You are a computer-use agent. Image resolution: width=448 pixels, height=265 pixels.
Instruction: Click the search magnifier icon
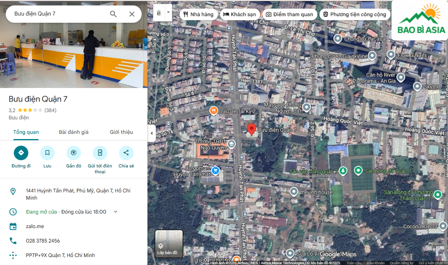pyautogui.click(x=113, y=14)
